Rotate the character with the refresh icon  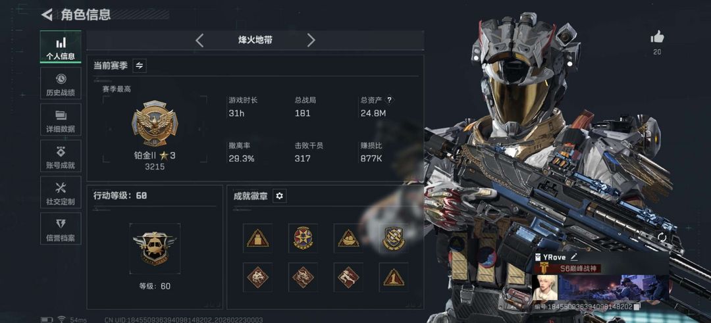point(662,237)
